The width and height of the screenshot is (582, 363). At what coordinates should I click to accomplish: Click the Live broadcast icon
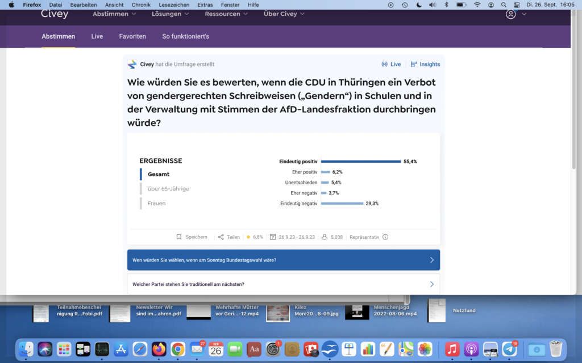click(x=385, y=65)
